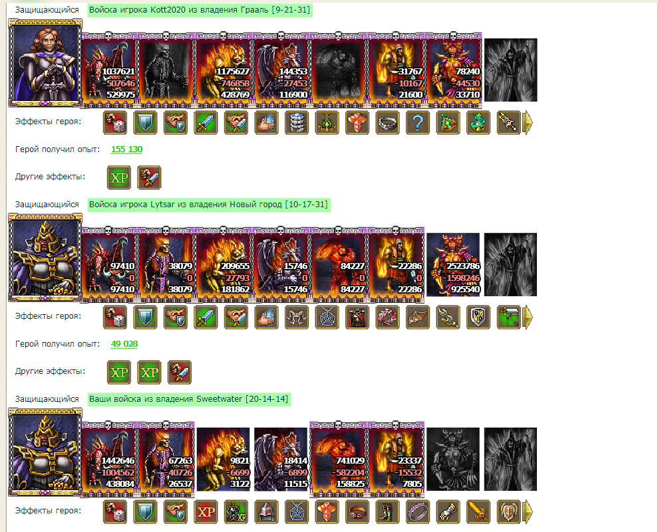The image size is (658, 532).
Task: Expand more hero effects for Lytsar's troops
Action: 528,317
